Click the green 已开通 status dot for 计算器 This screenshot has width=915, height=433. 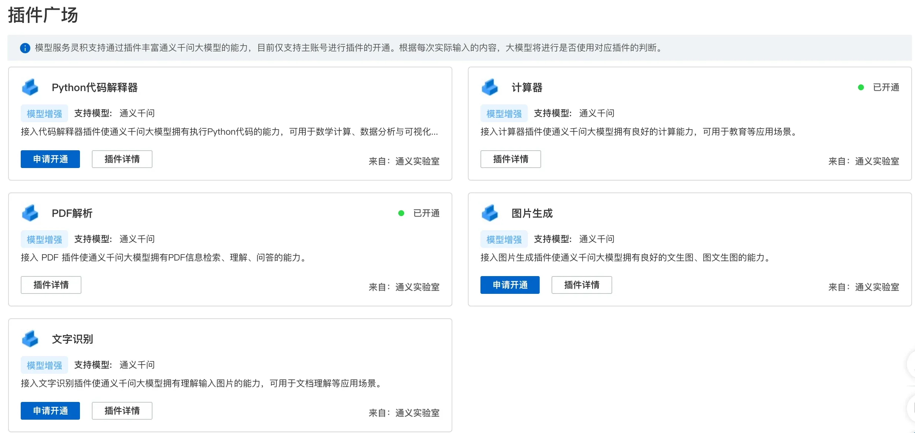(861, 87)
